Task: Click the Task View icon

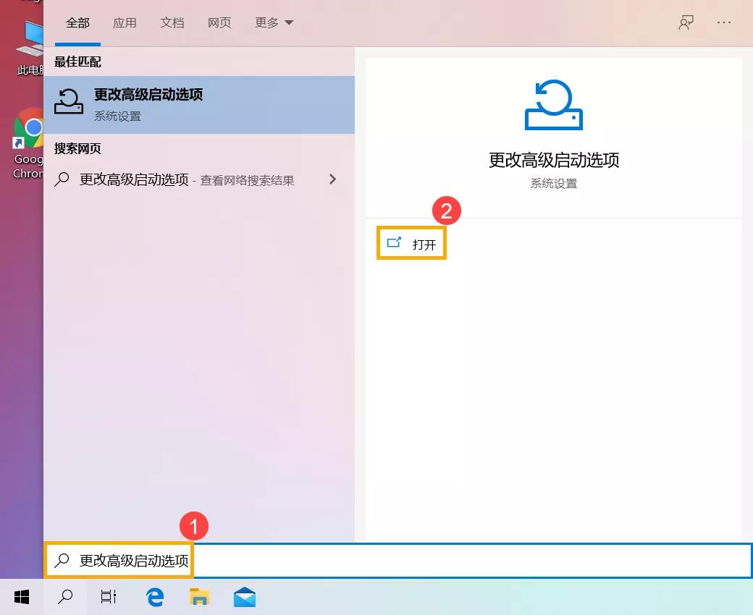Action: click(108, 597)
